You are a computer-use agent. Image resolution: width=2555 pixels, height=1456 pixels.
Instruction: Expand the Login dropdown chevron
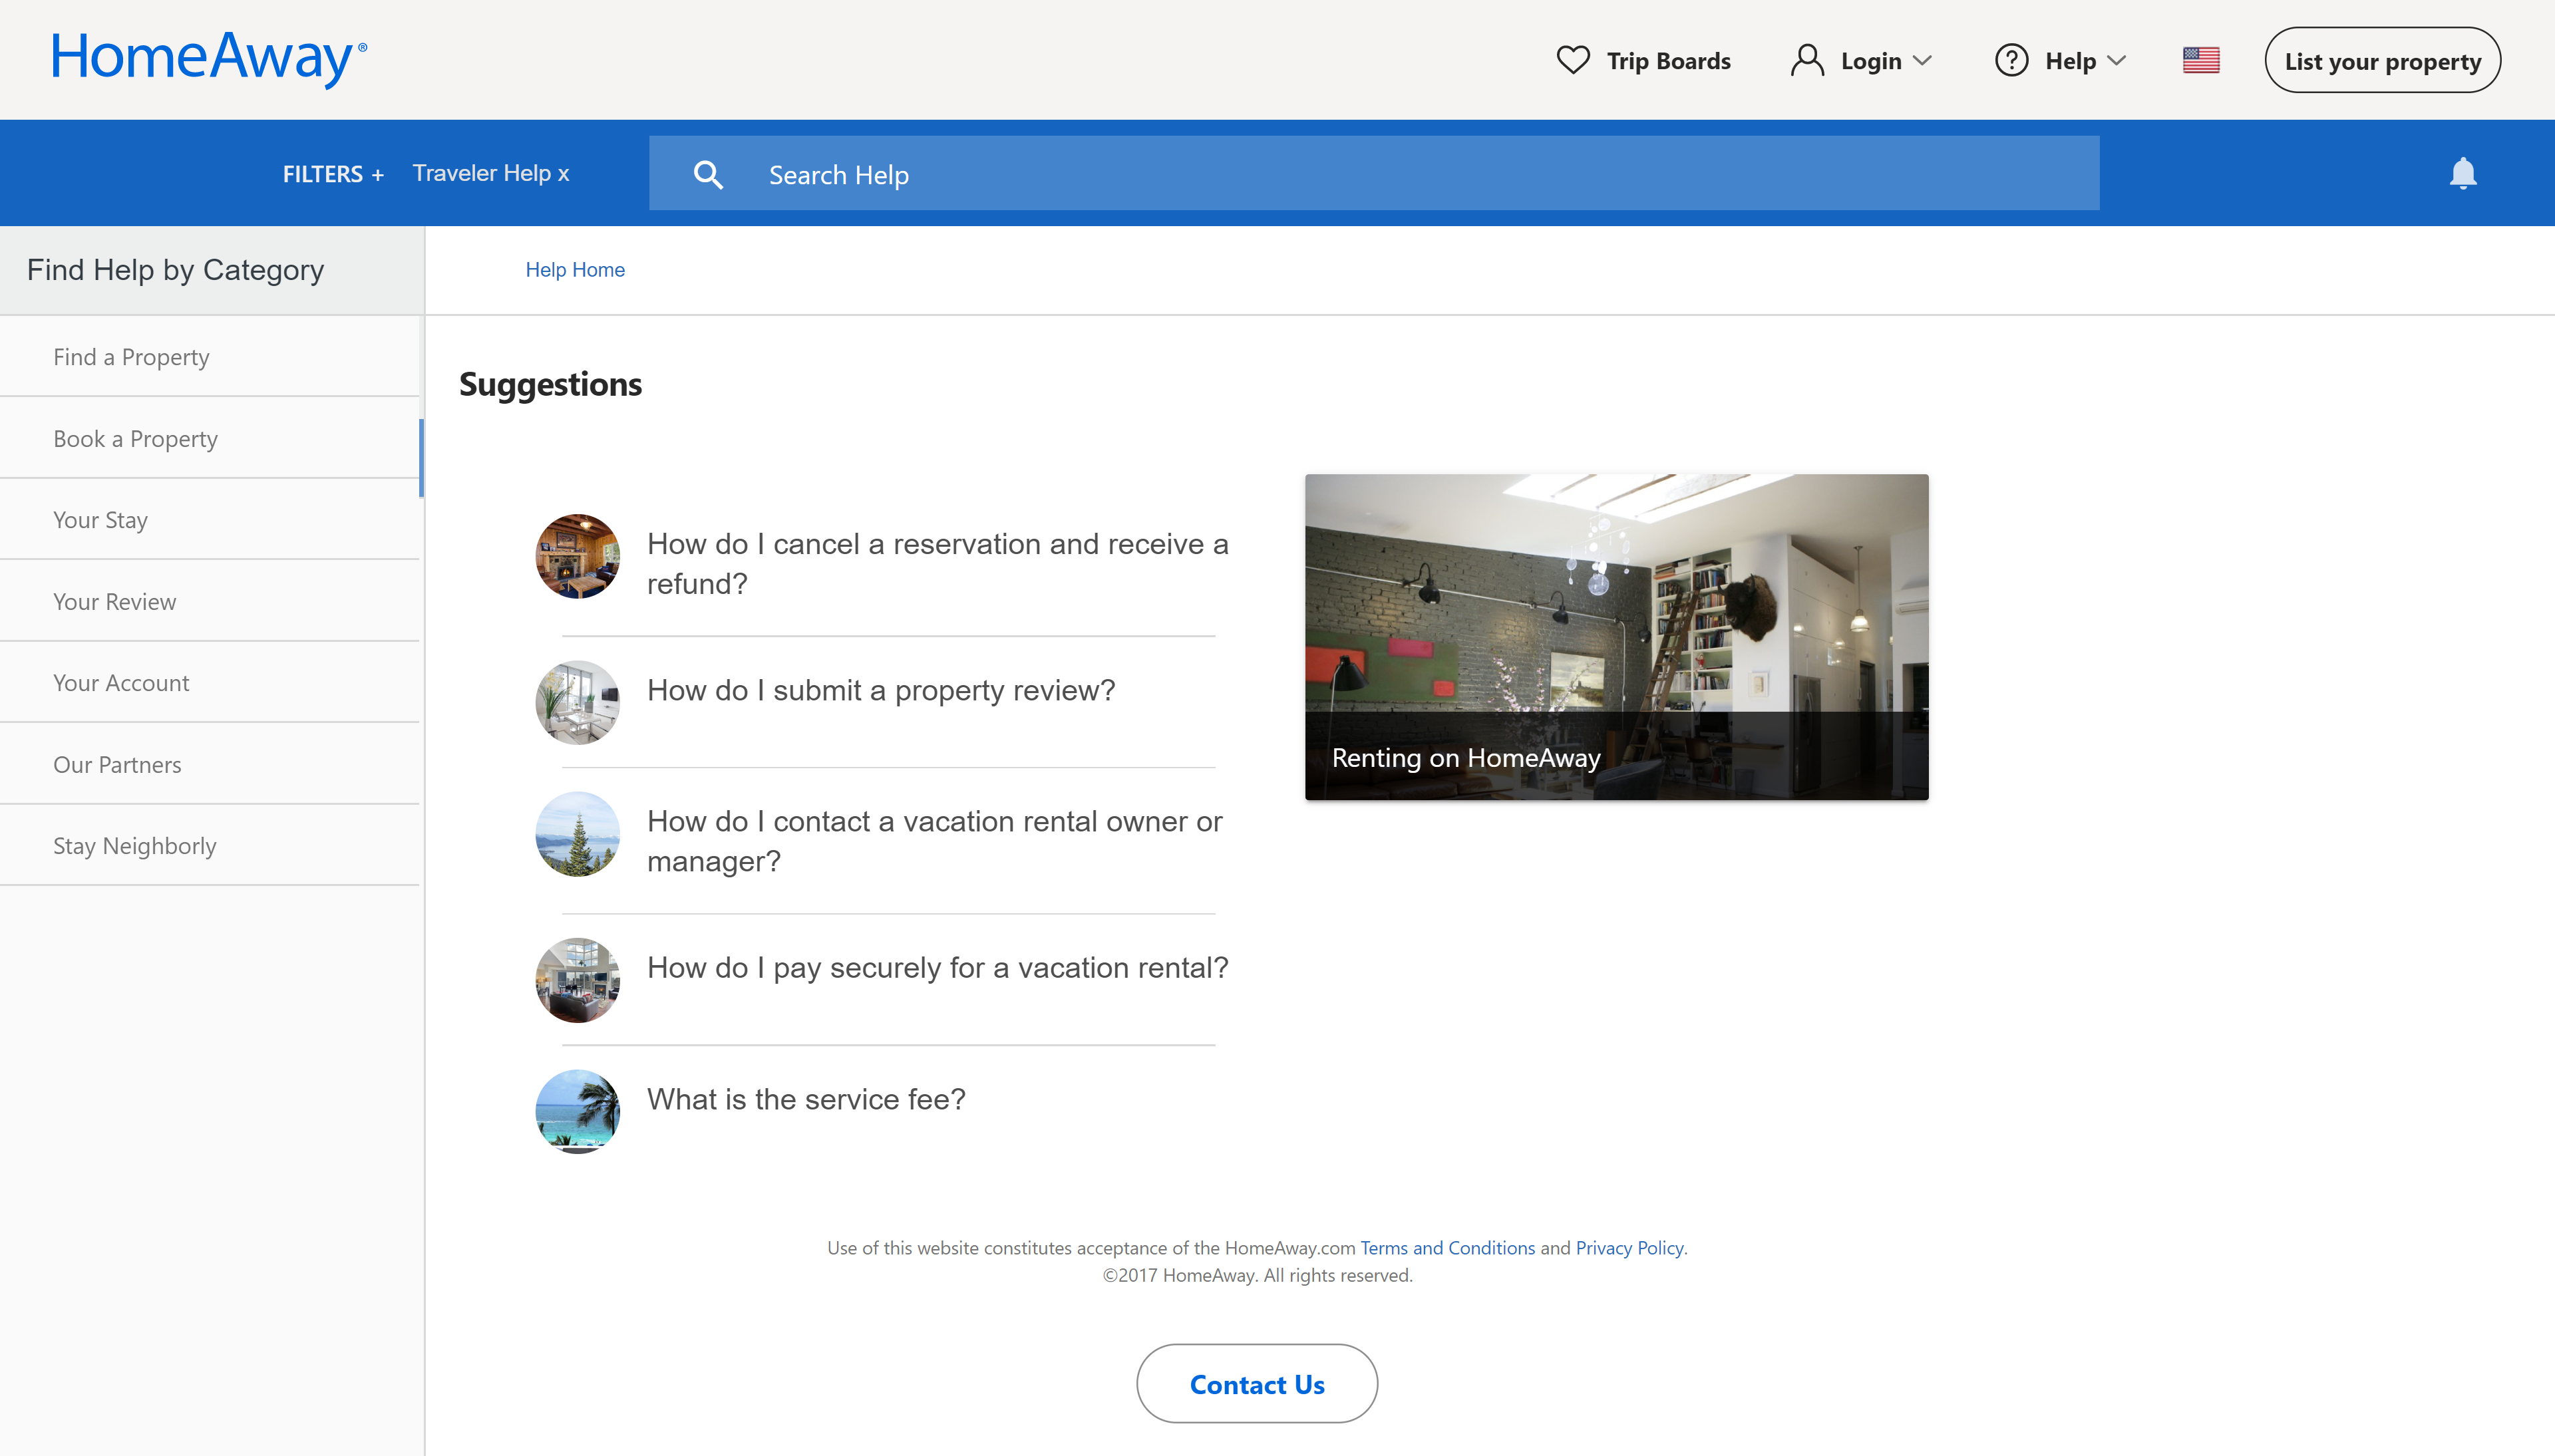tap(1922, 61)
